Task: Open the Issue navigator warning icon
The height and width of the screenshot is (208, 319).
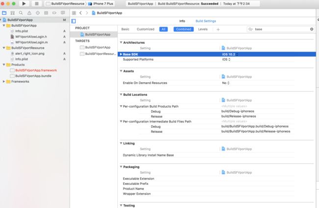Action: pos(29,13)
